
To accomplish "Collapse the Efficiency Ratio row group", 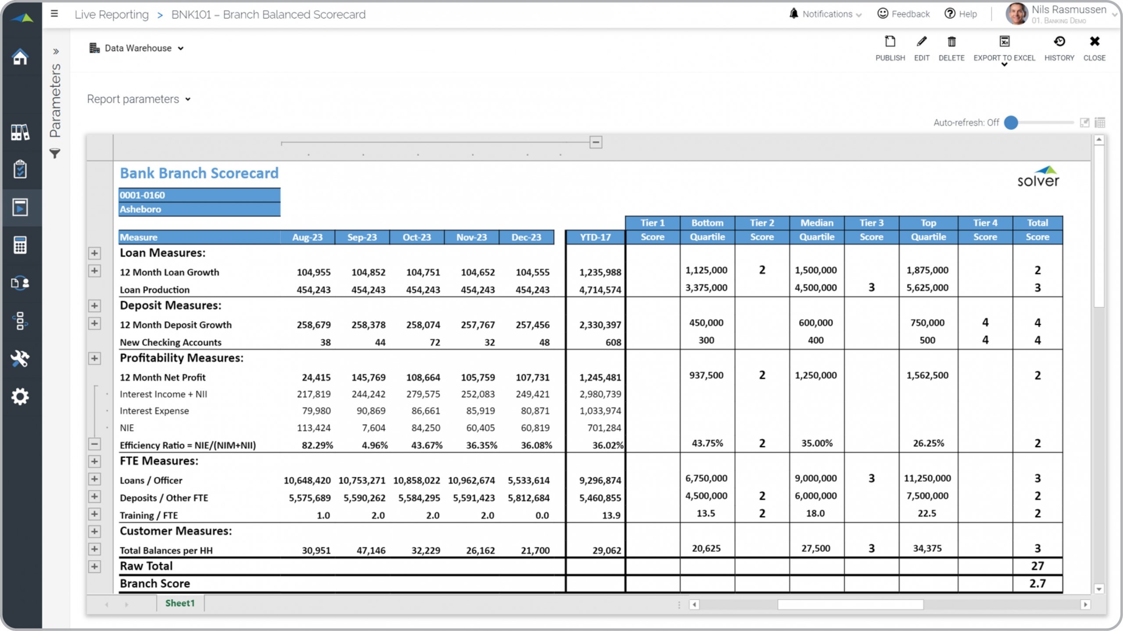I will tap(94, 444).
